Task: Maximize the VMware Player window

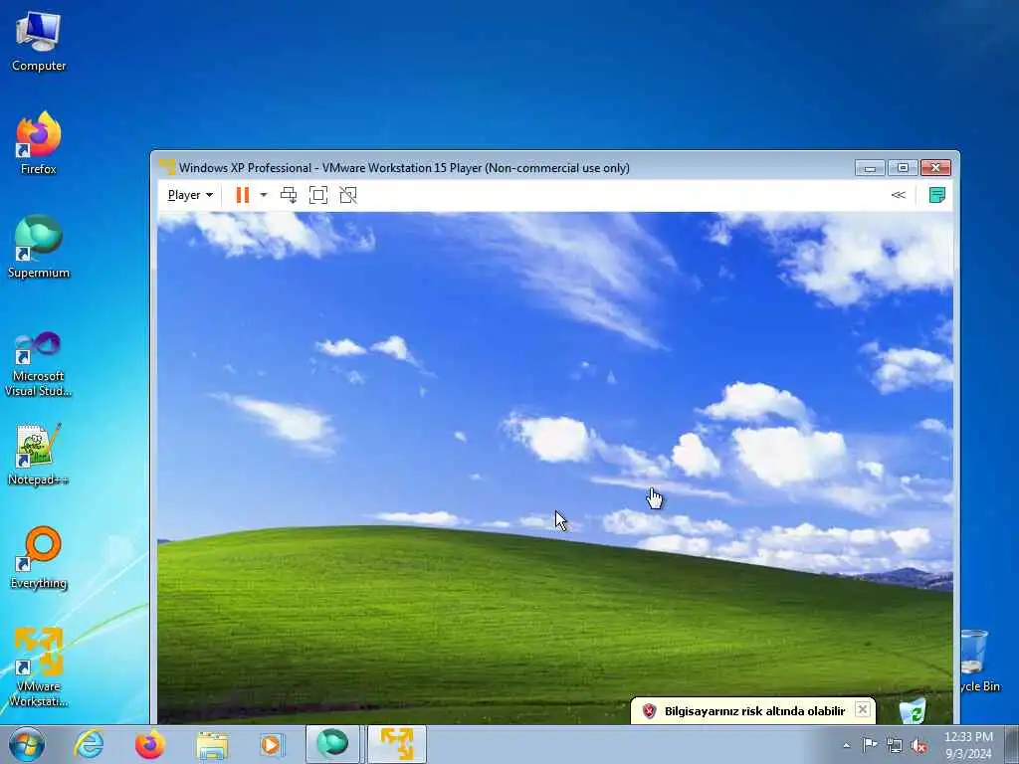Action: (903, 167)
